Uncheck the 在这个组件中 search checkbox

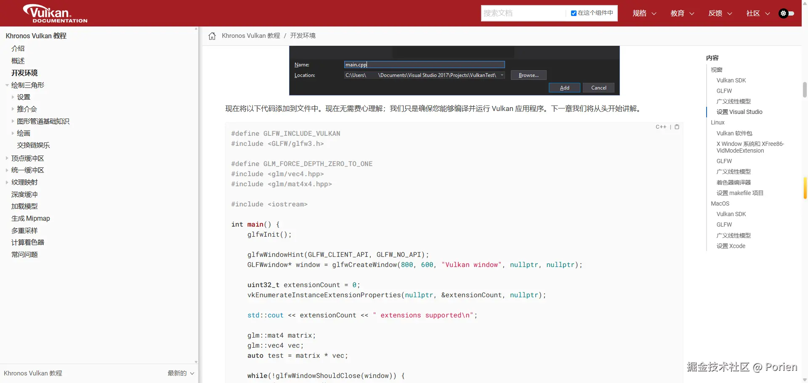click(574, 13)
